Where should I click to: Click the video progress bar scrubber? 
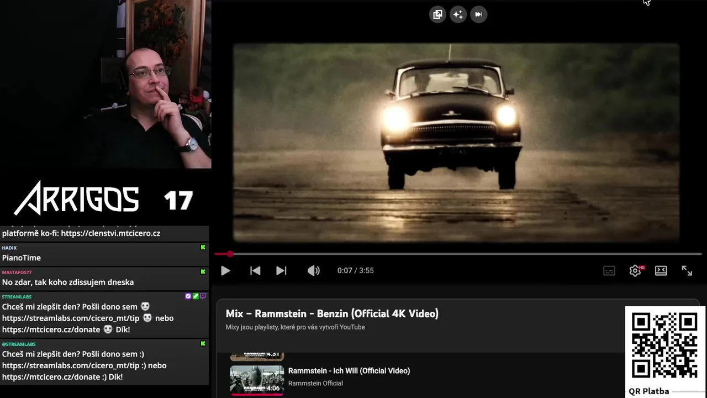coord(230,254)
